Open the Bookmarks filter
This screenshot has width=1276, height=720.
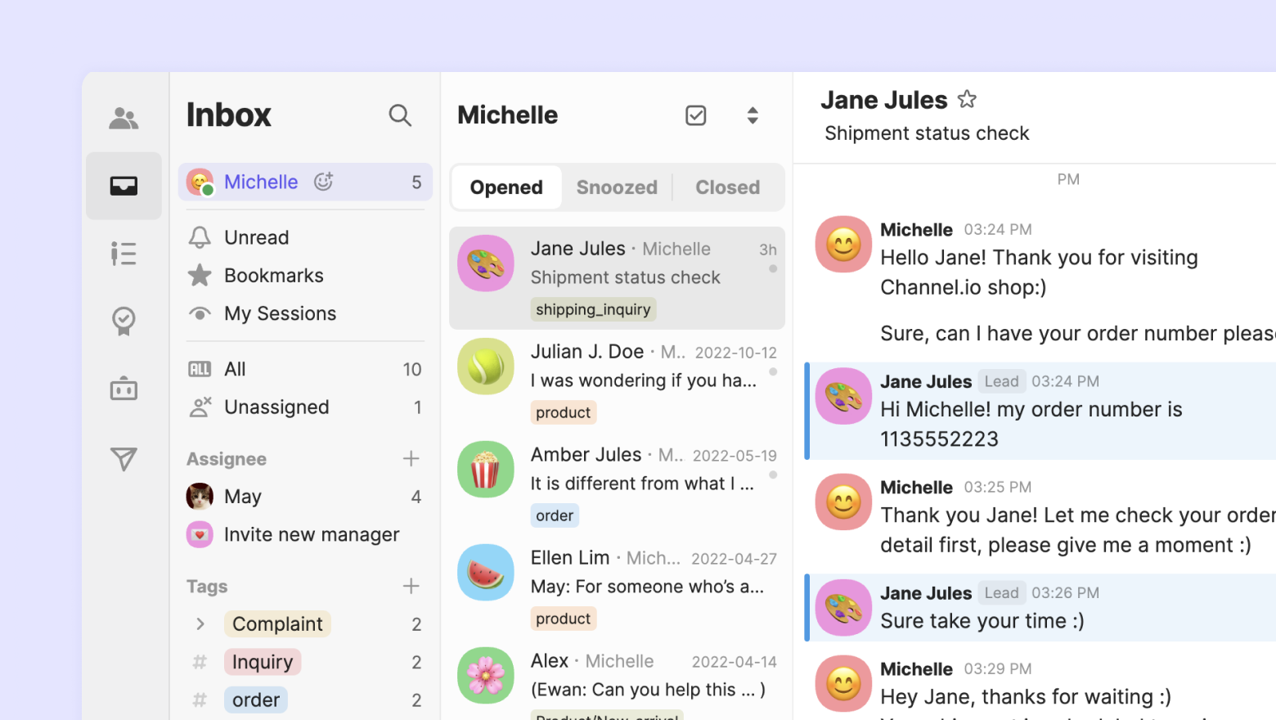tap(306, 276)
